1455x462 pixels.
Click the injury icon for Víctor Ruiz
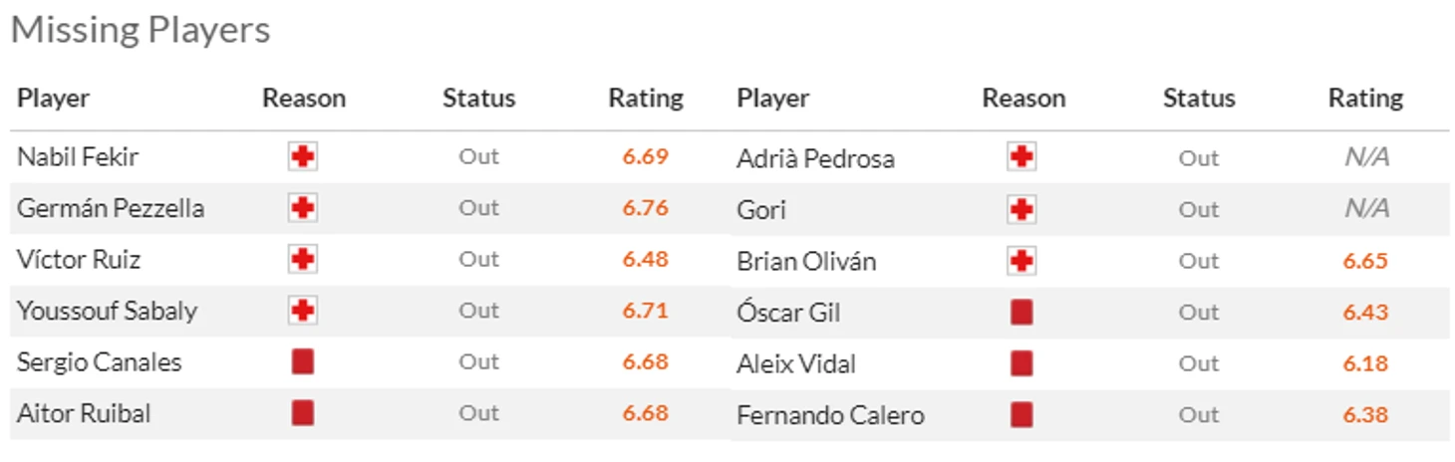click(x=303, y=260)
